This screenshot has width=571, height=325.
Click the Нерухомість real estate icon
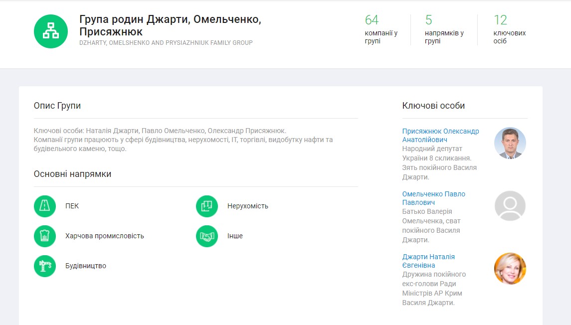coord(207,206)
